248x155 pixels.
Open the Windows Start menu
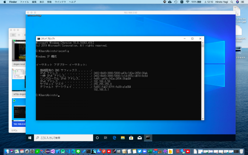(30, 138)
